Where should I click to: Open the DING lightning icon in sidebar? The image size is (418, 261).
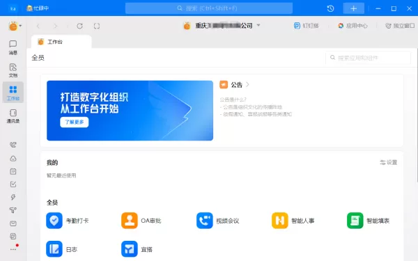[13, 197]
